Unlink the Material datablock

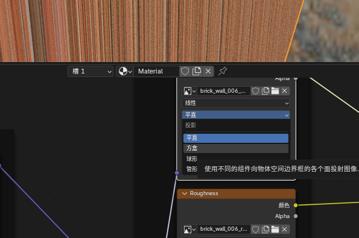point(208,71)
